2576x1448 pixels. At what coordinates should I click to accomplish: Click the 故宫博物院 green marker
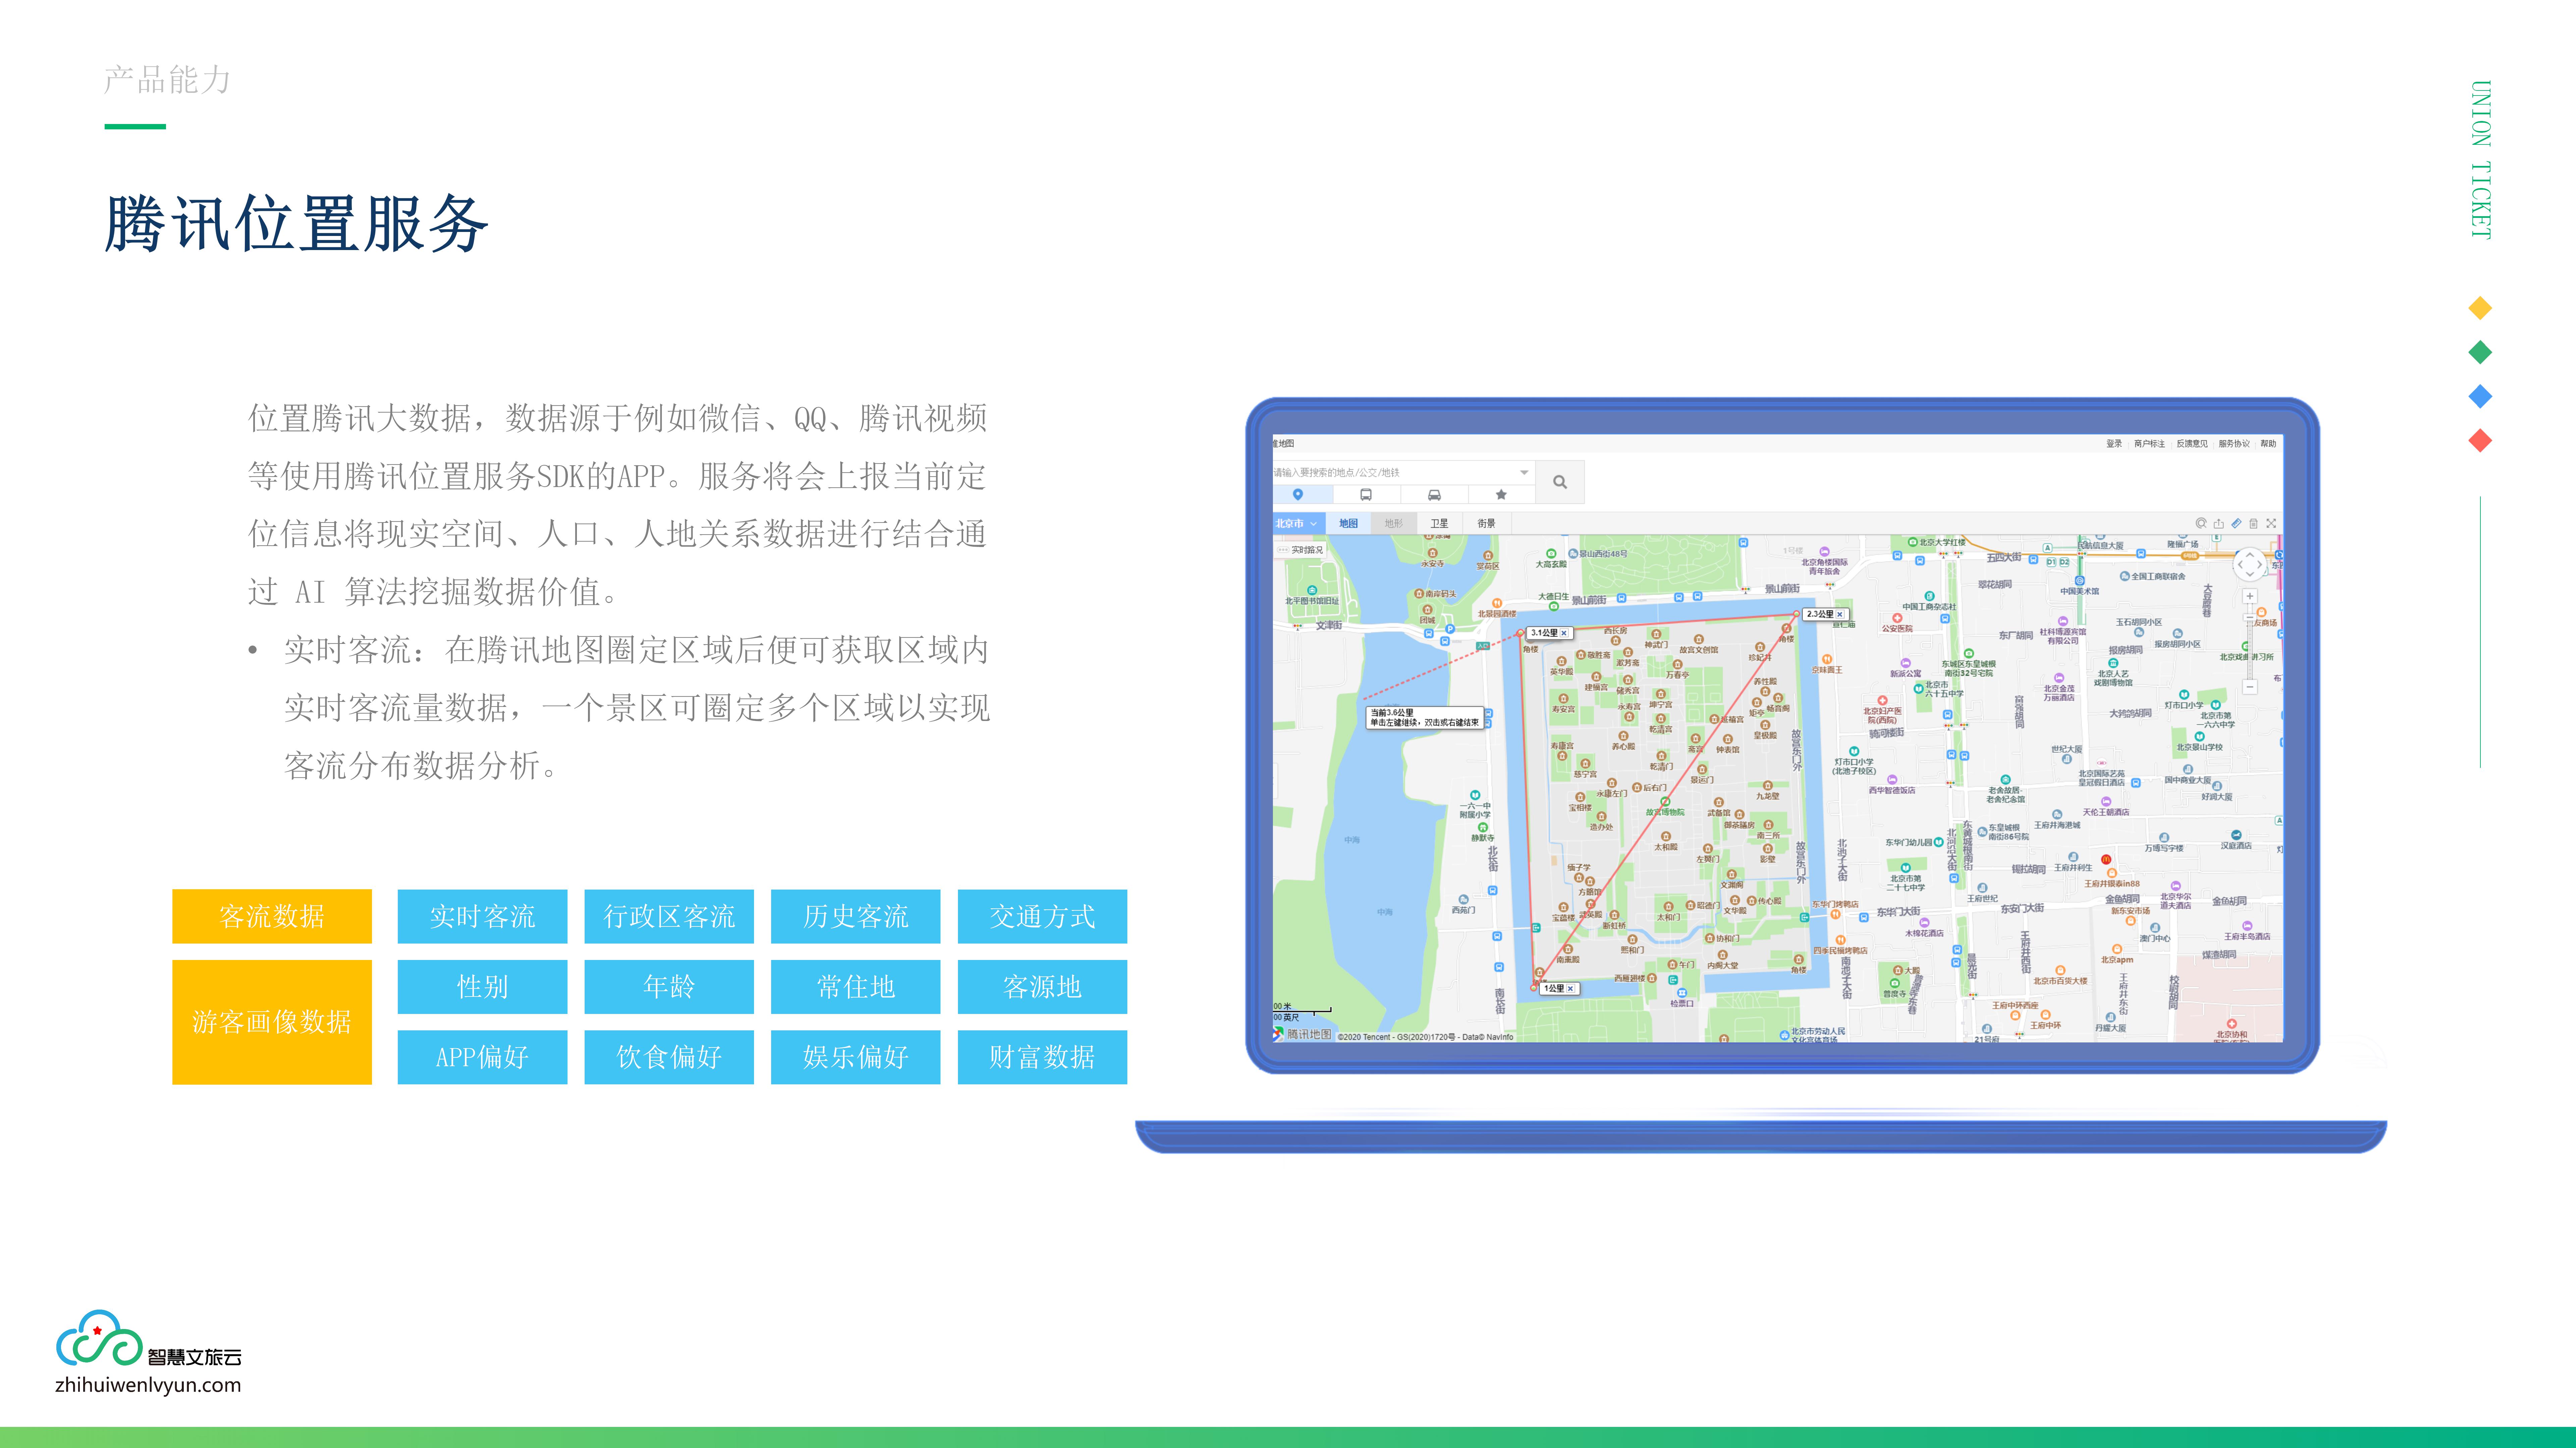coord(1665,801)
